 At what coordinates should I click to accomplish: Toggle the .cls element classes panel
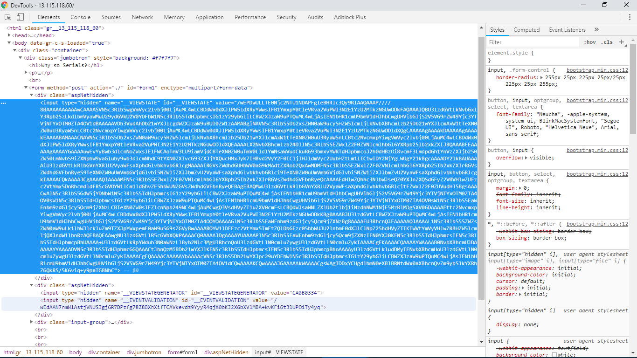[607, 42]
